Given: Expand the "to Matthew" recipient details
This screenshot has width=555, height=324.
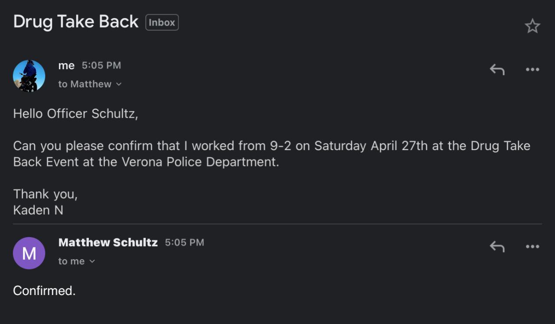Looking at the screenshot, I should point(90,84).
